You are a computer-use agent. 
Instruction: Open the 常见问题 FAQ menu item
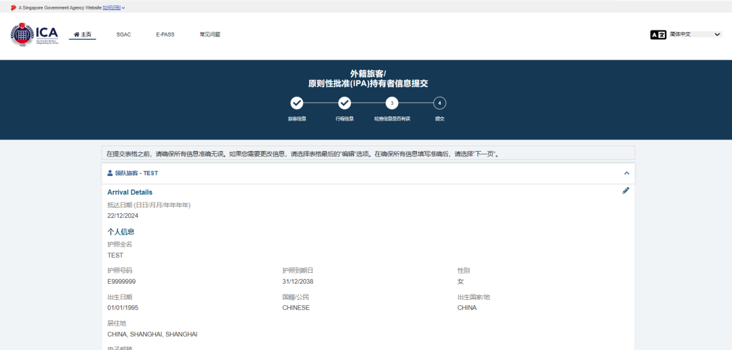[x=210, y=35]
